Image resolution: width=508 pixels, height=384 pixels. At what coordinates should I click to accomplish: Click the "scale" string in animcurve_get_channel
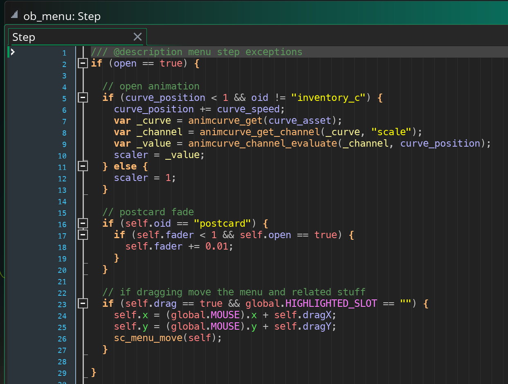(x=391, y=132)
